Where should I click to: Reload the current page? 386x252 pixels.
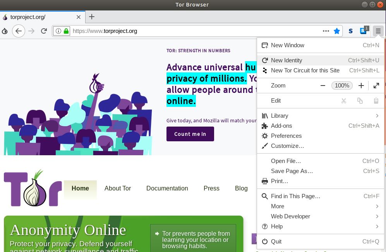pos(44,31)
